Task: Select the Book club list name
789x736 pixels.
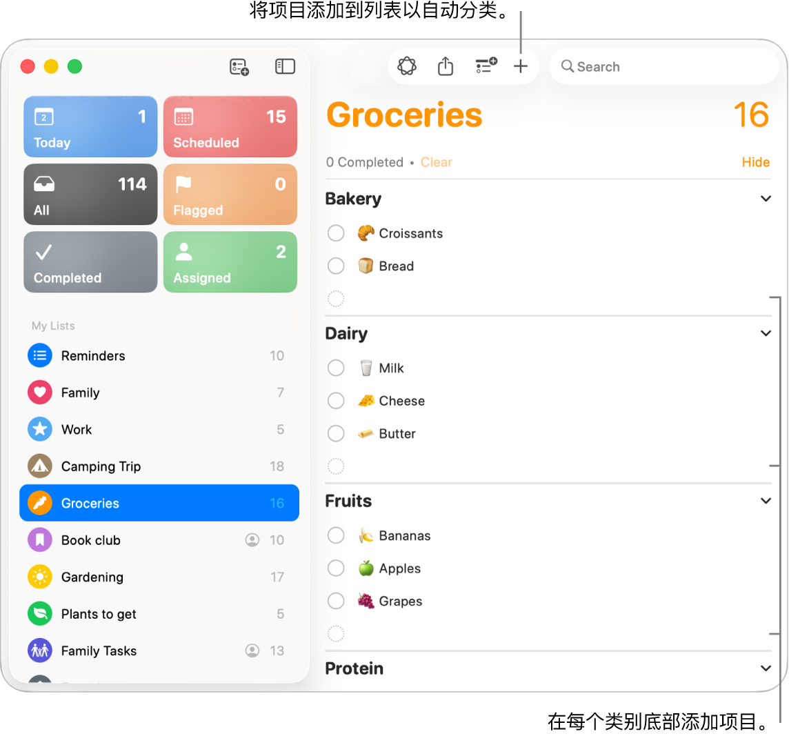Action: tap(90, 539)
